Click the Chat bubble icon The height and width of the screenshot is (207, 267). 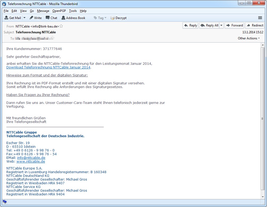click(x=48, y=18)
